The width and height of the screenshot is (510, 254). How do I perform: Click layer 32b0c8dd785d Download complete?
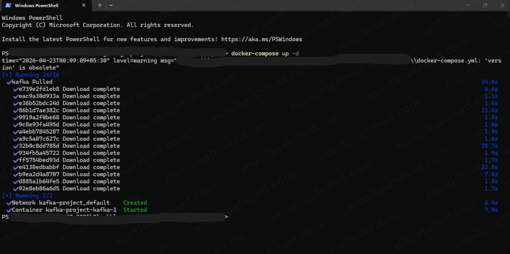click(69, 146)
